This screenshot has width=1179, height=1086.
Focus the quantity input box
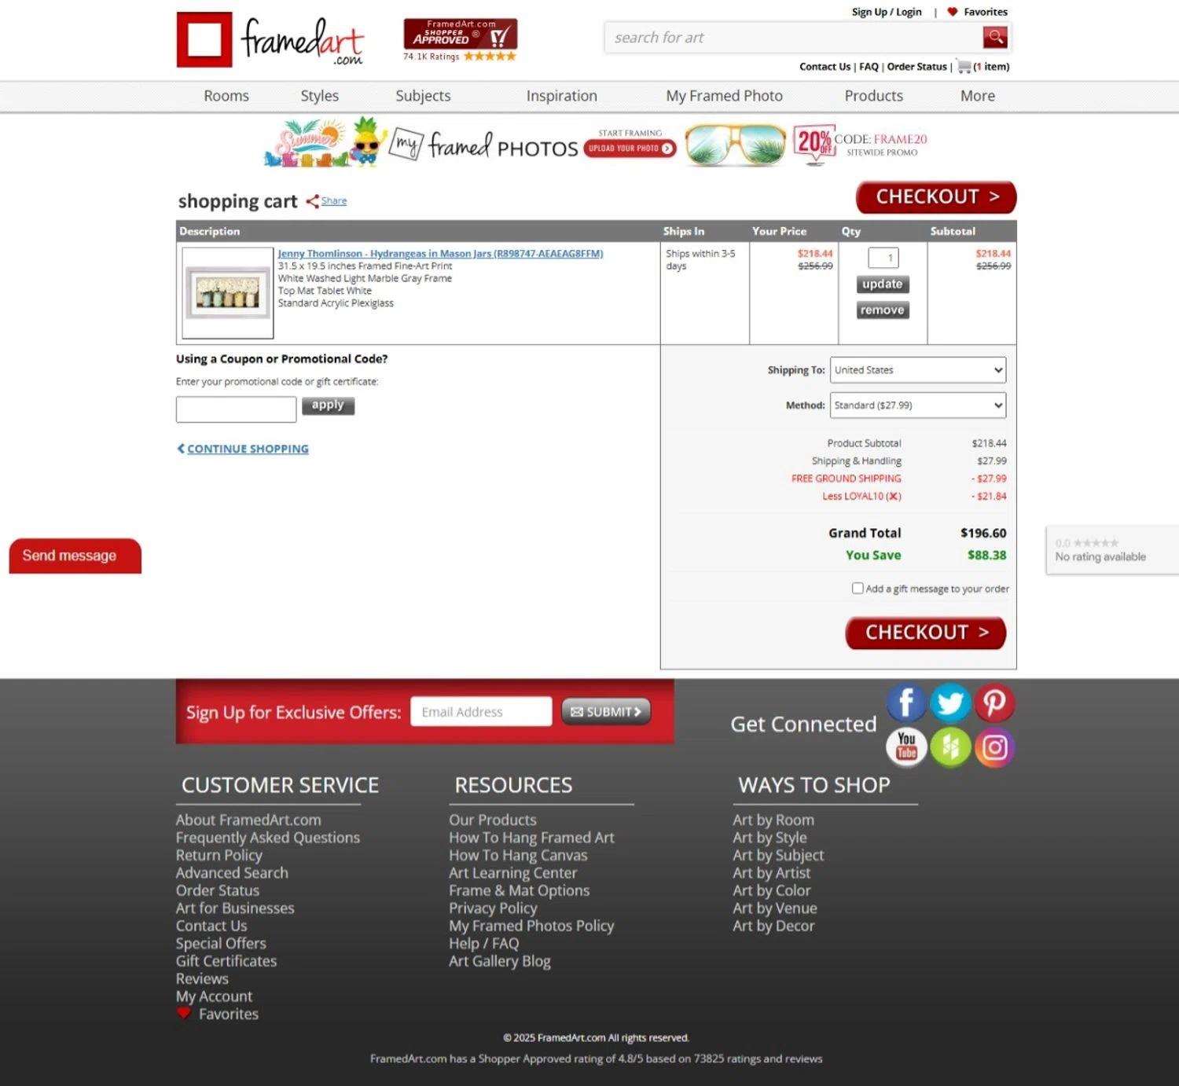point(883,258)
